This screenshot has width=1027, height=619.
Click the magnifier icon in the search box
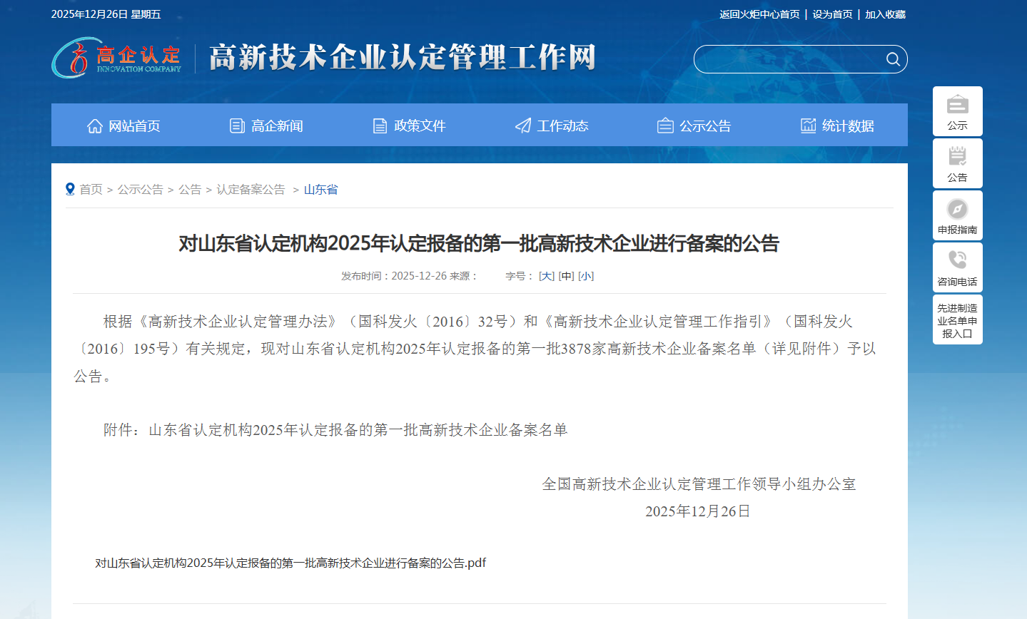tap(893, 59)
